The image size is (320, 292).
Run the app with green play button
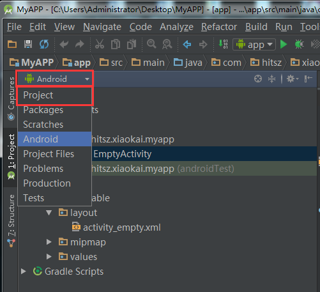point(284,44)
